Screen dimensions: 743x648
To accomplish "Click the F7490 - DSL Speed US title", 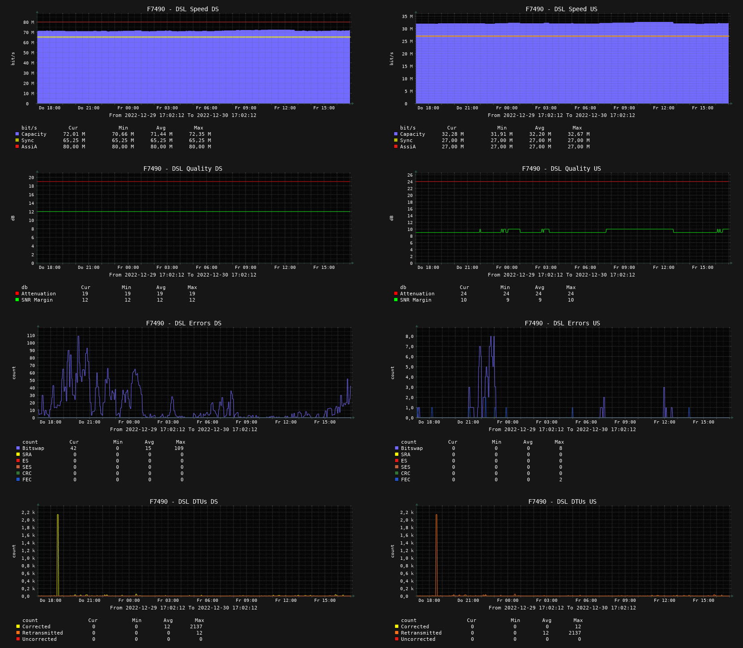I will 562,9.
